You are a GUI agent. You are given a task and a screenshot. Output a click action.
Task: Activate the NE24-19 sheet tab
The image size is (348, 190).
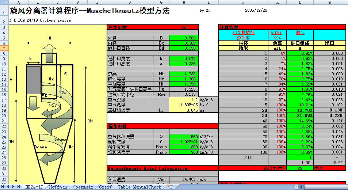point(34,187)
